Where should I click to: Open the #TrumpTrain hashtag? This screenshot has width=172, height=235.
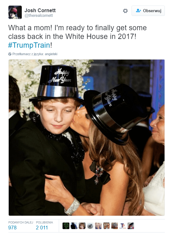pos(29,45)
